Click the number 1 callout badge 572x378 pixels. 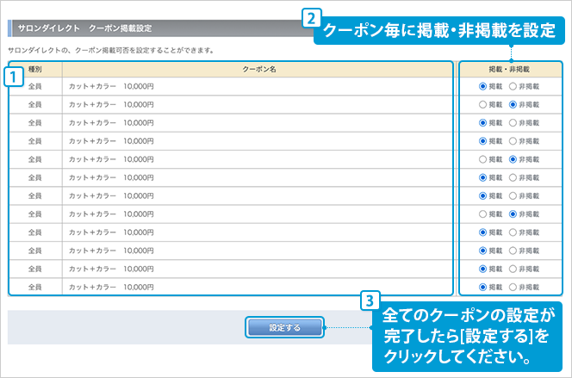pos(13,76)
